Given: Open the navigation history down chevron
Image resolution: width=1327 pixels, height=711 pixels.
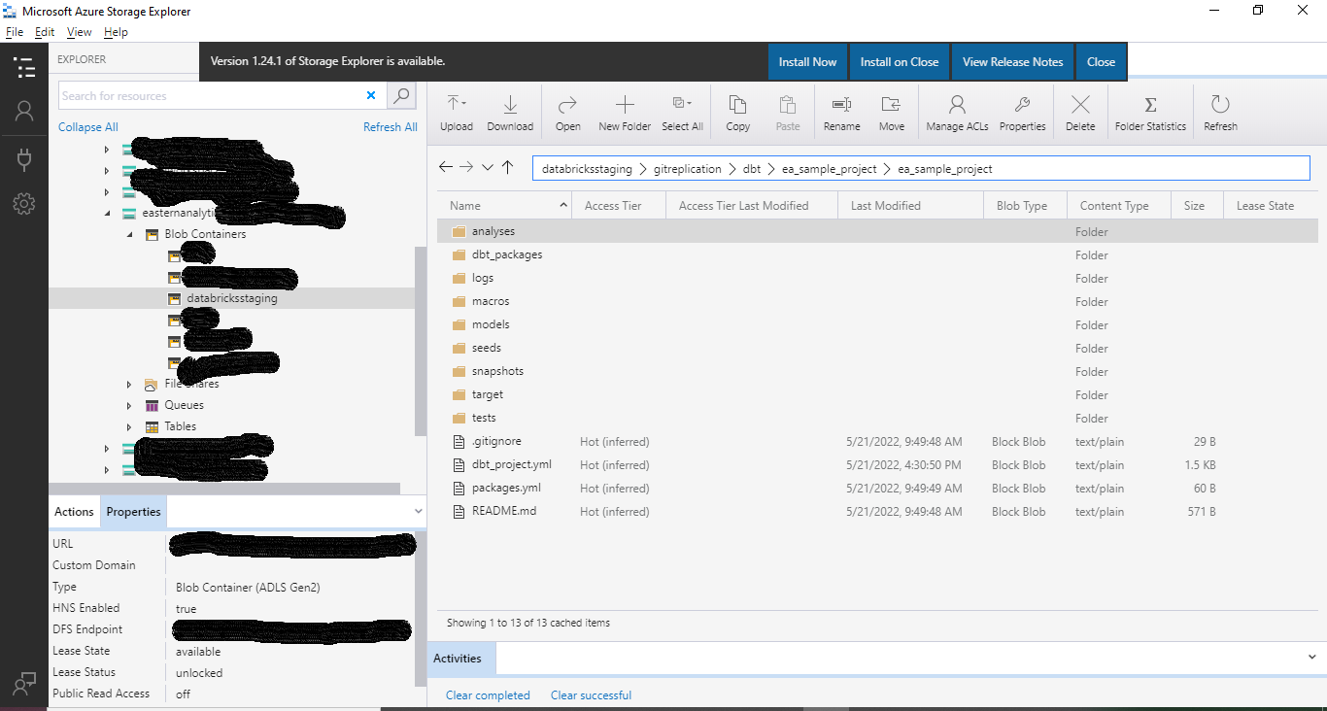Looking at the screenshot, I should [488, 167].
